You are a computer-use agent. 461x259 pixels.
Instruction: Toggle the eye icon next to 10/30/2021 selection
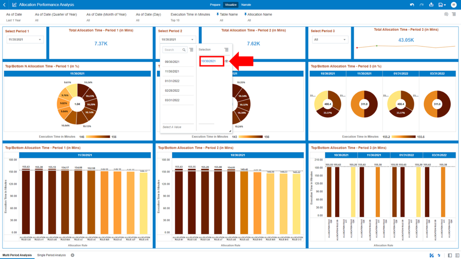point(226,61)
